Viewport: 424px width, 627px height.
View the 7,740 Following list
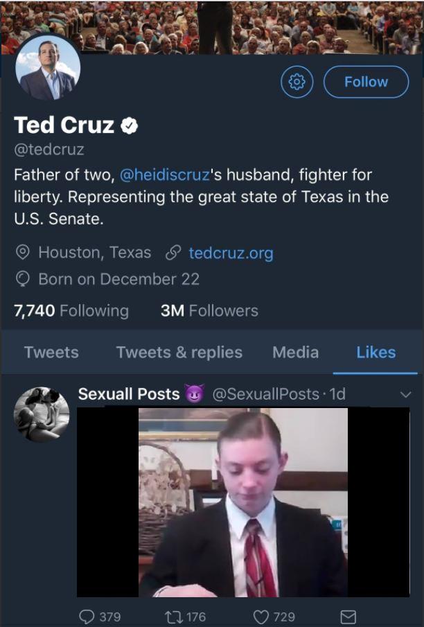point(71,310)
